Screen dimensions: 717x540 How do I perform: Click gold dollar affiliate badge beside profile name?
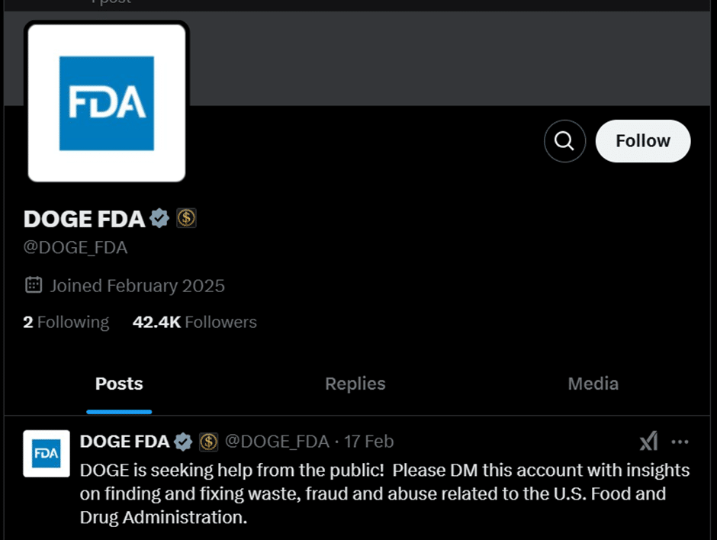[x=186, y=218]
